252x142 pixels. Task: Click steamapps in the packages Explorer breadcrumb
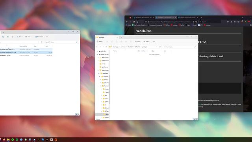[115, 47]
